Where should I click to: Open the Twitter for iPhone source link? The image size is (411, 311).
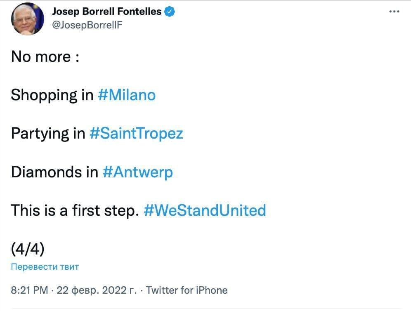pos(187,290)
